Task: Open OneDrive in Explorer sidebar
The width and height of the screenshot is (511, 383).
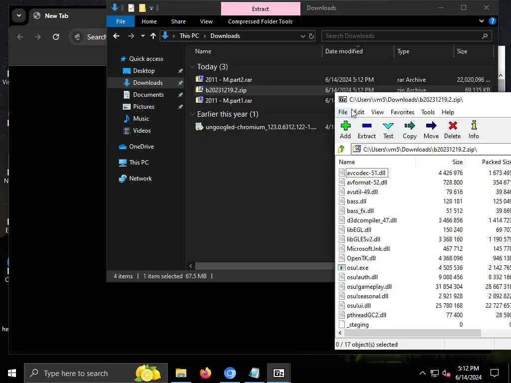Action: coord(141,147)
